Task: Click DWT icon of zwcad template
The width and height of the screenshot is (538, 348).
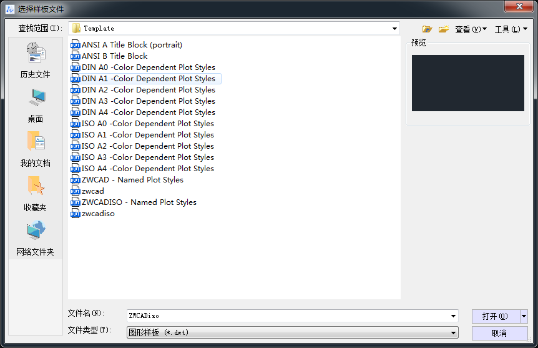Action: pyautogui.click(x=75, y=191)
